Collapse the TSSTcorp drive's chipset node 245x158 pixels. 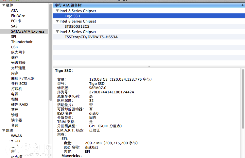coord(57,32)
